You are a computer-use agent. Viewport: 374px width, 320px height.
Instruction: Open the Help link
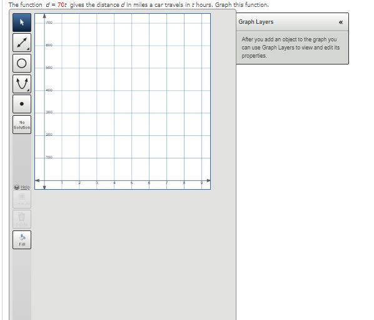click(22, 187)
